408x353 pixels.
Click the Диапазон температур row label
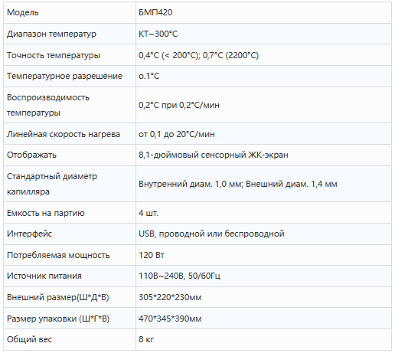(51, 34)
